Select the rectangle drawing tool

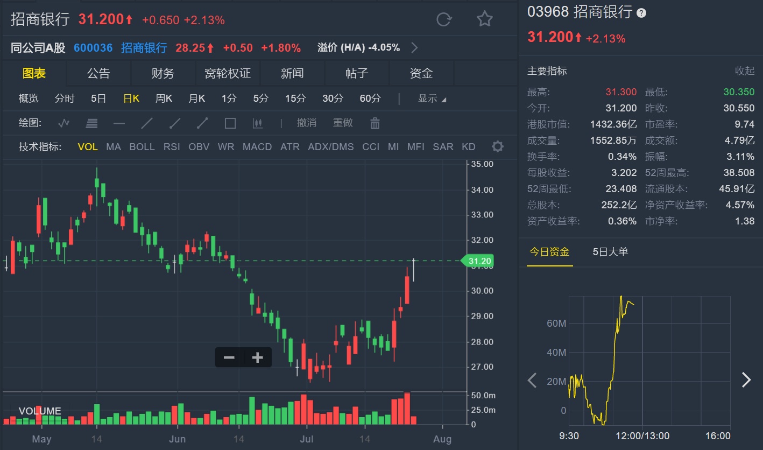[x=230, y=123]
